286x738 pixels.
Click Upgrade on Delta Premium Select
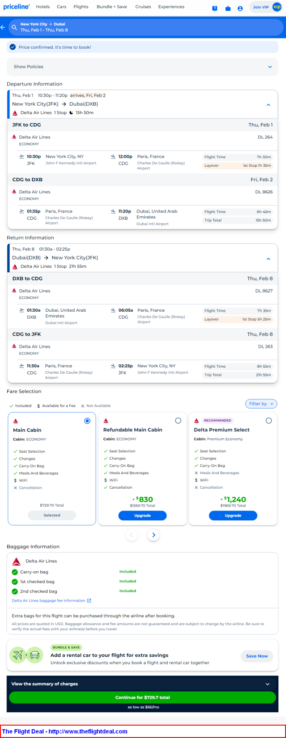233,516
